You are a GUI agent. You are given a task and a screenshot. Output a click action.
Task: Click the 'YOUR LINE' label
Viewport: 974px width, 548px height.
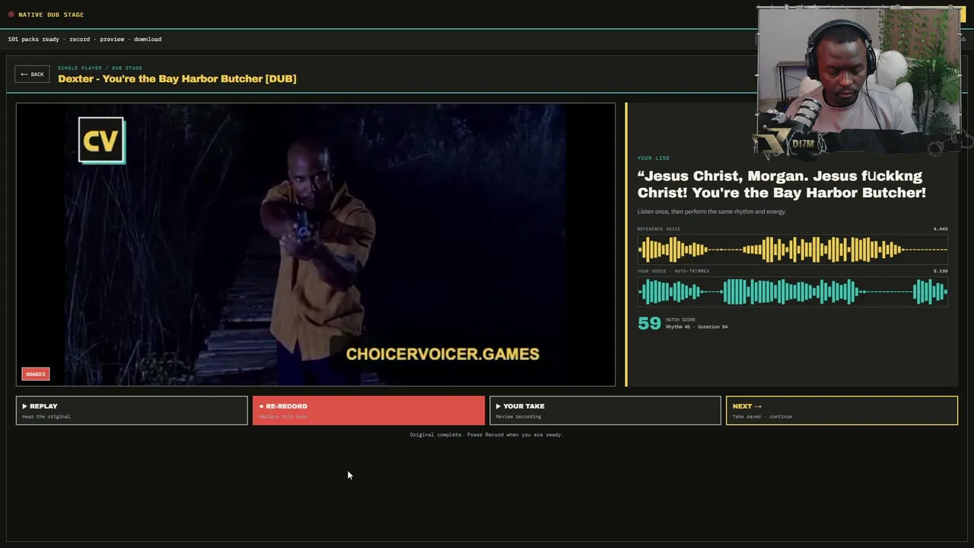point(654,158)
